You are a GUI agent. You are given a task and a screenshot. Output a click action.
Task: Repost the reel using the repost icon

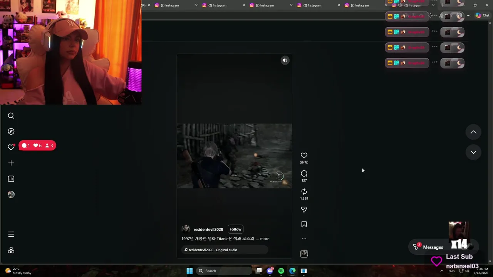(304, 192)
